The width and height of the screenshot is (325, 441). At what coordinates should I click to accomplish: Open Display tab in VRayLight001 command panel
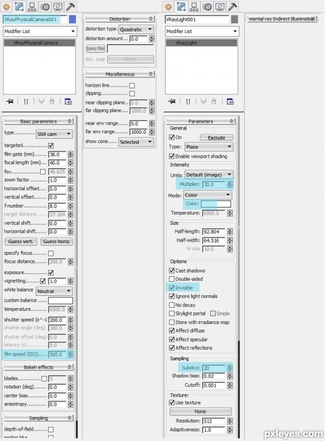[220, 7]
